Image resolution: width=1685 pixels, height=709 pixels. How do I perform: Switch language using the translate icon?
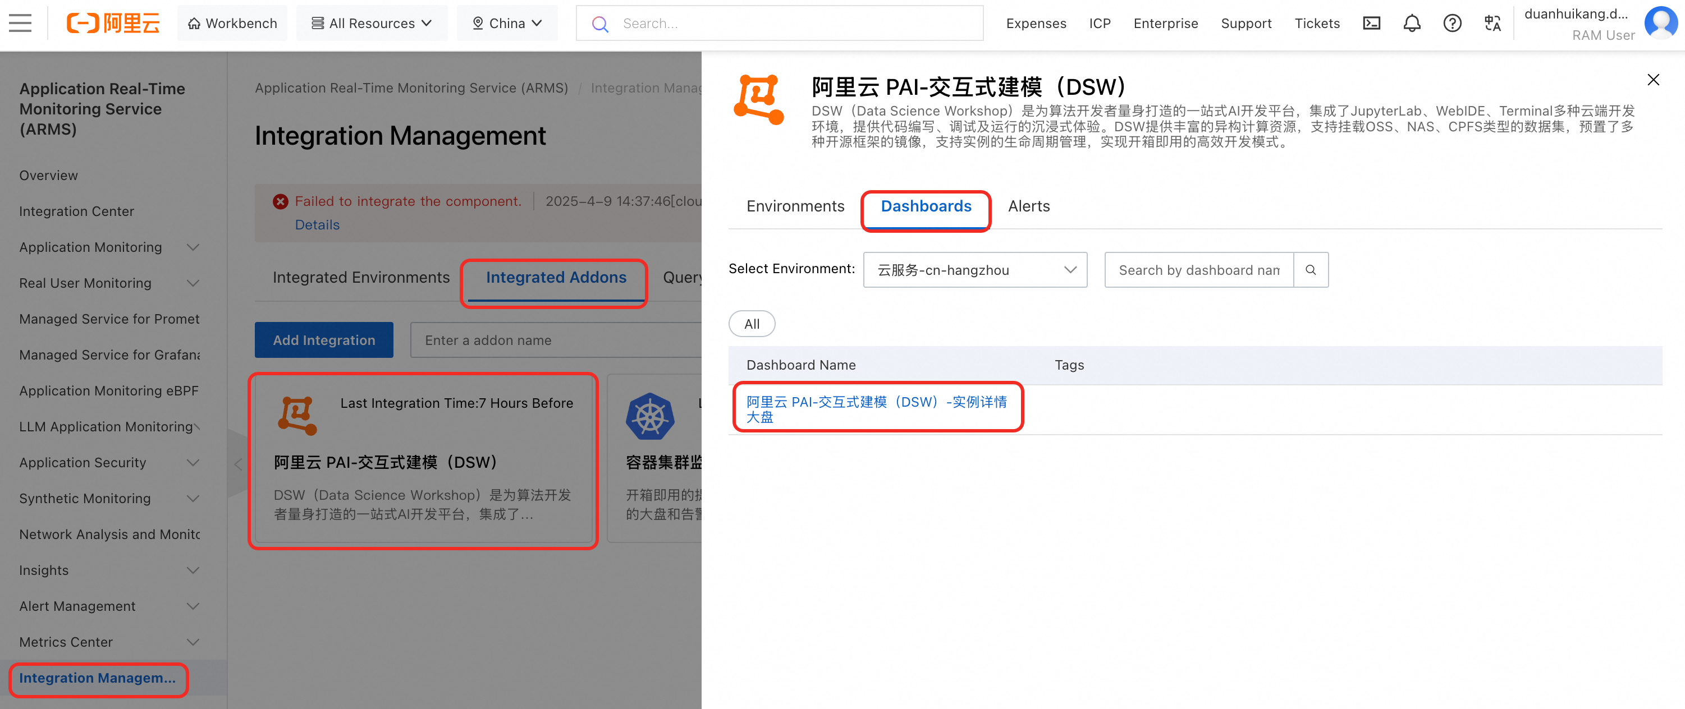(1492, 23)
